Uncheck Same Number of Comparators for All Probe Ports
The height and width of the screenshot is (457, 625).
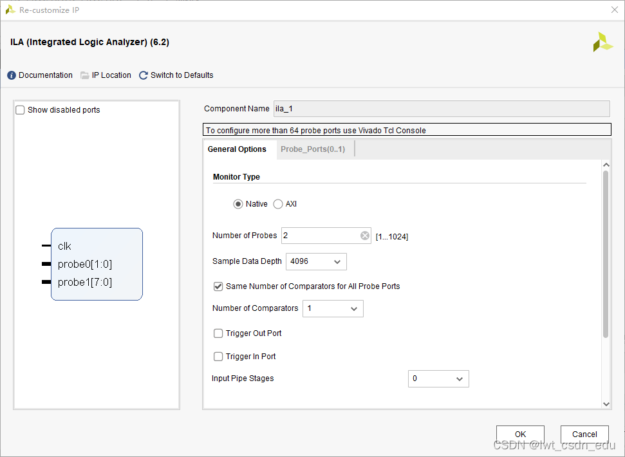pyautogui.click(x=218, y=286)
